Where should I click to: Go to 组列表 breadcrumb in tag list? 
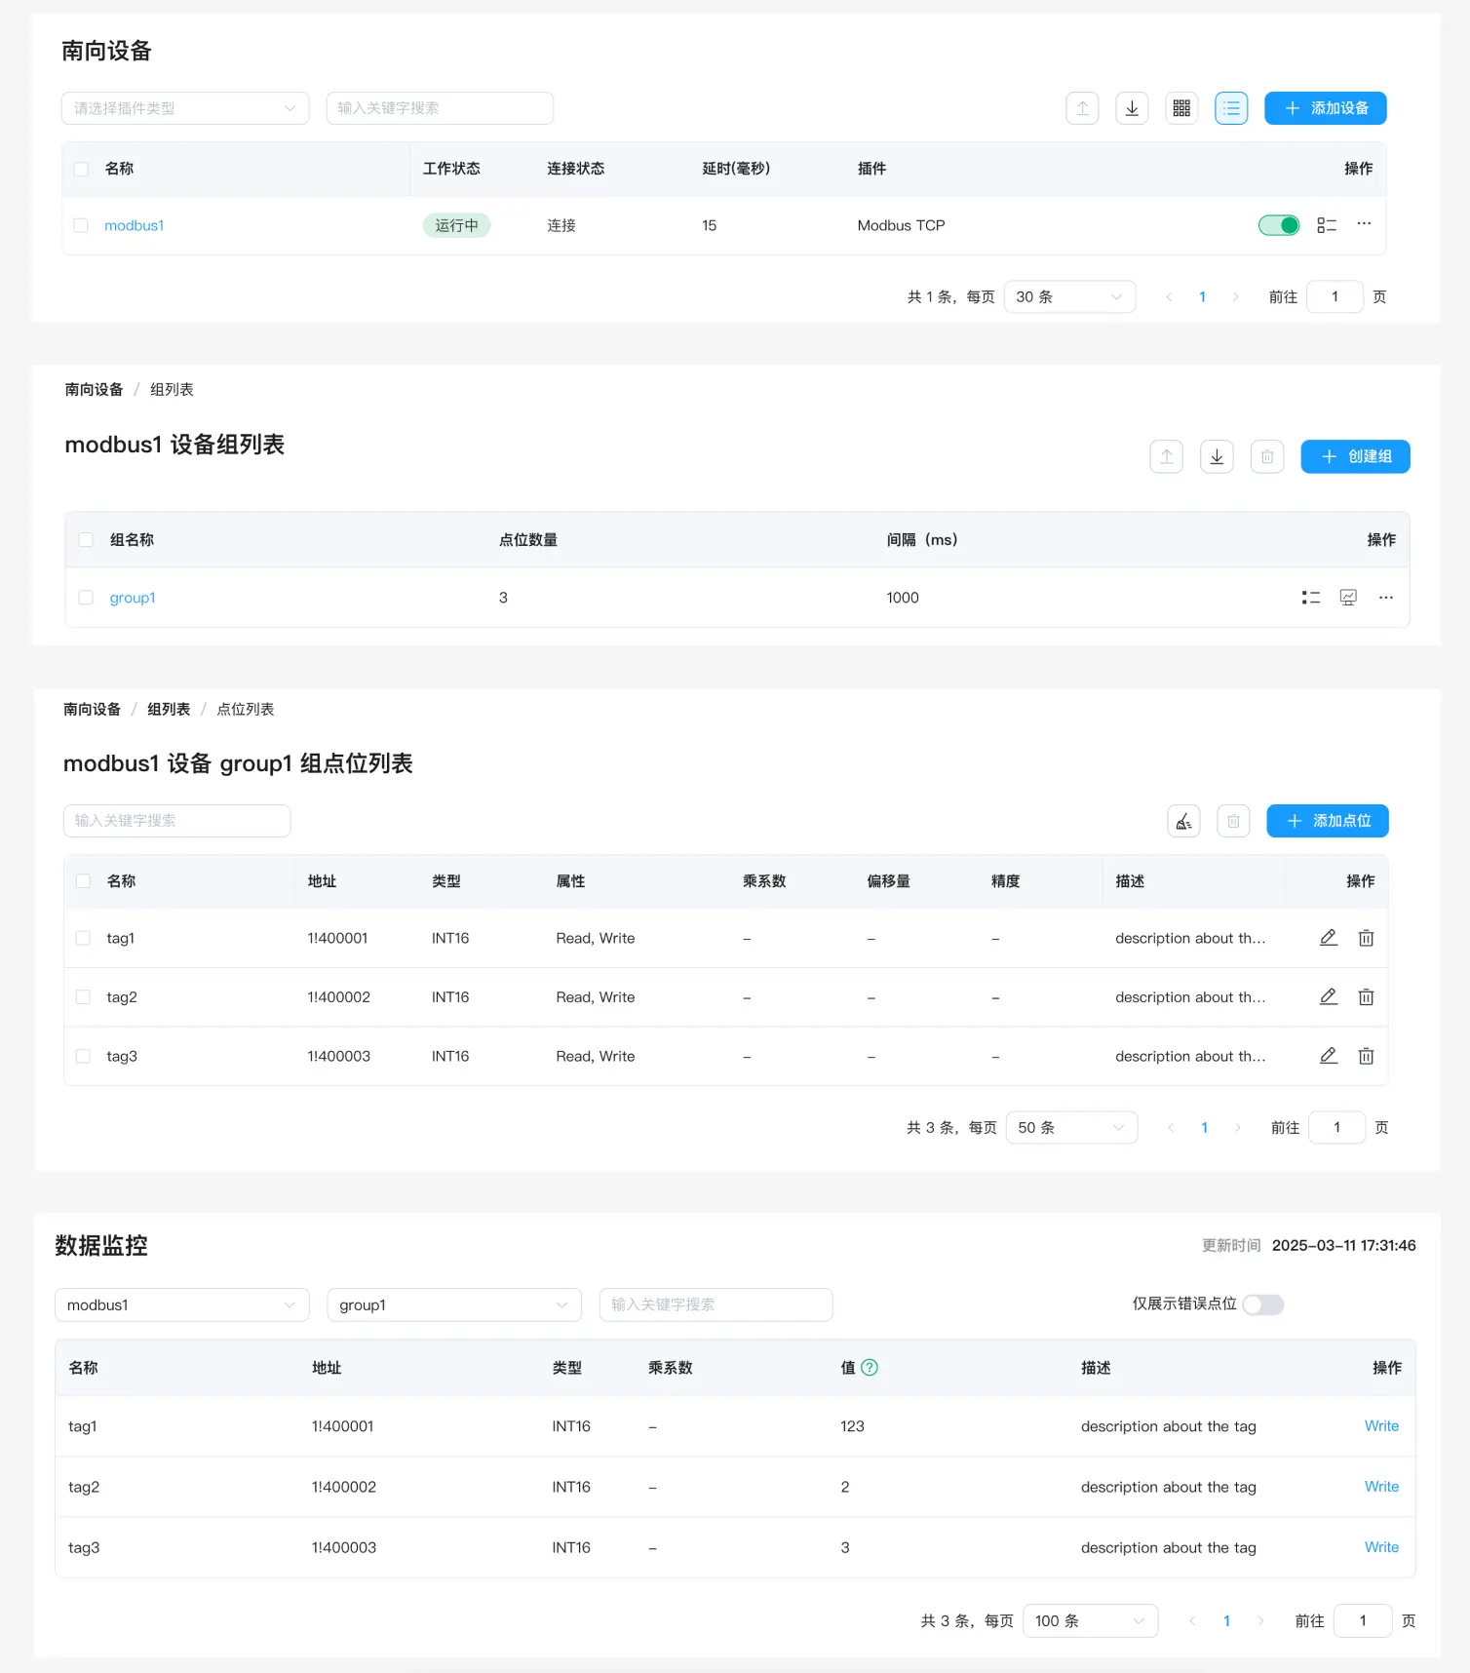coord(169,709)
